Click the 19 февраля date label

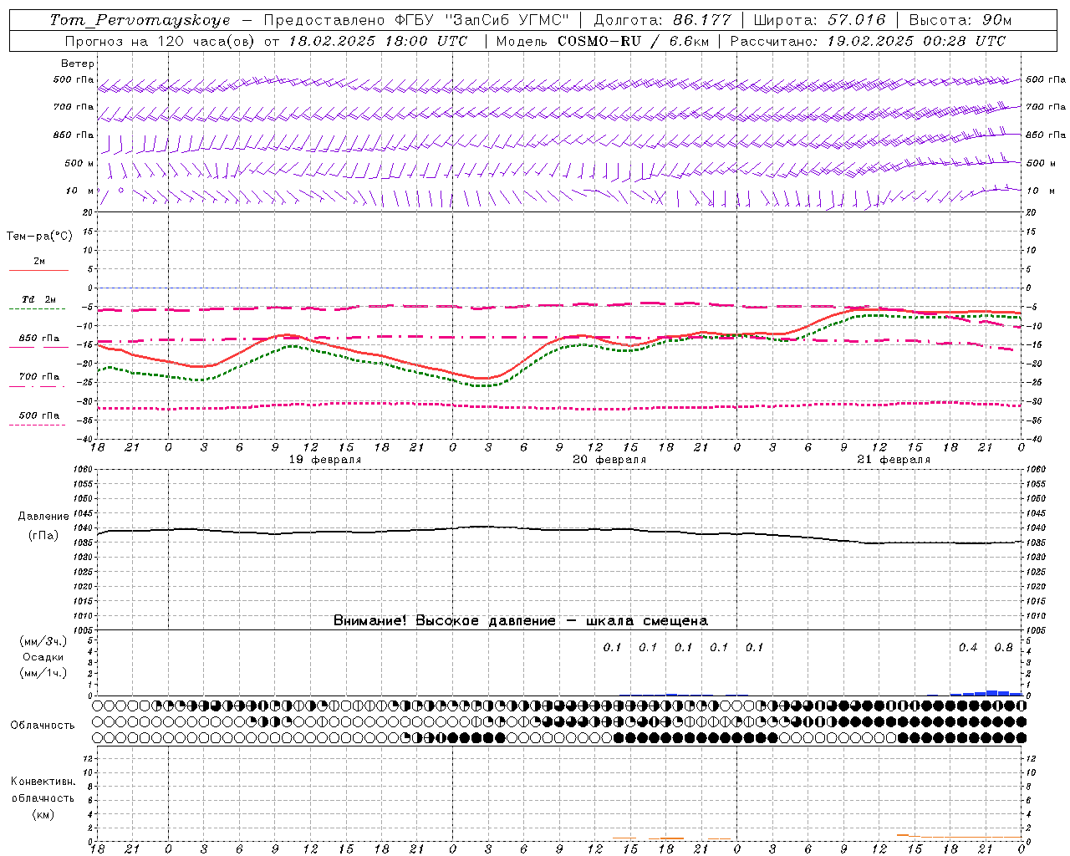pos(325,460)
